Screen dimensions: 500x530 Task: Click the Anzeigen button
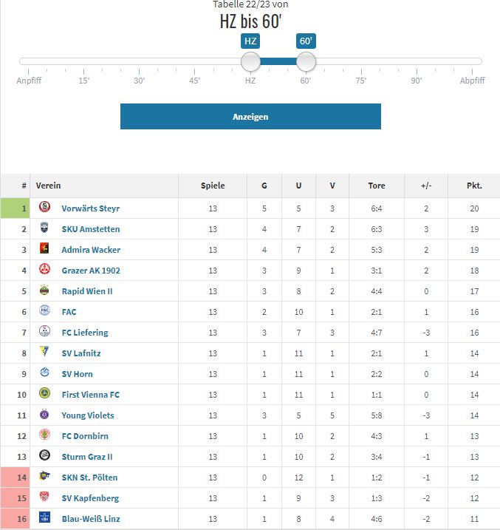click(x=250, y=116)
